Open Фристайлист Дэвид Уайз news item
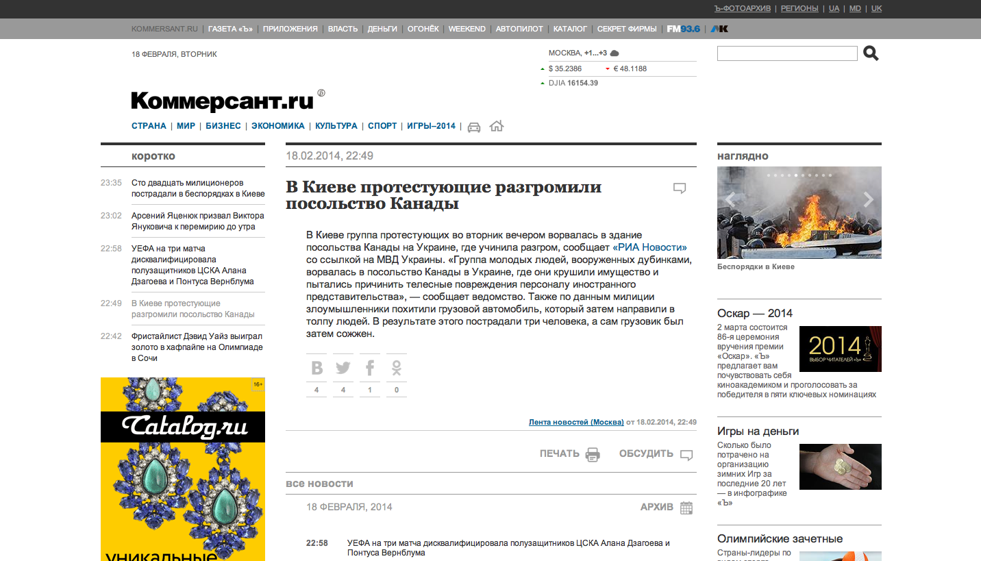Image resolution: width=981 pixels, height=561 pixels. click(x=197, y=347)
